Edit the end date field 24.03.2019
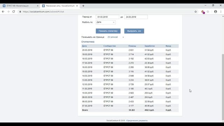The height and width of the screenshot is (126, 224). point(136,17)
